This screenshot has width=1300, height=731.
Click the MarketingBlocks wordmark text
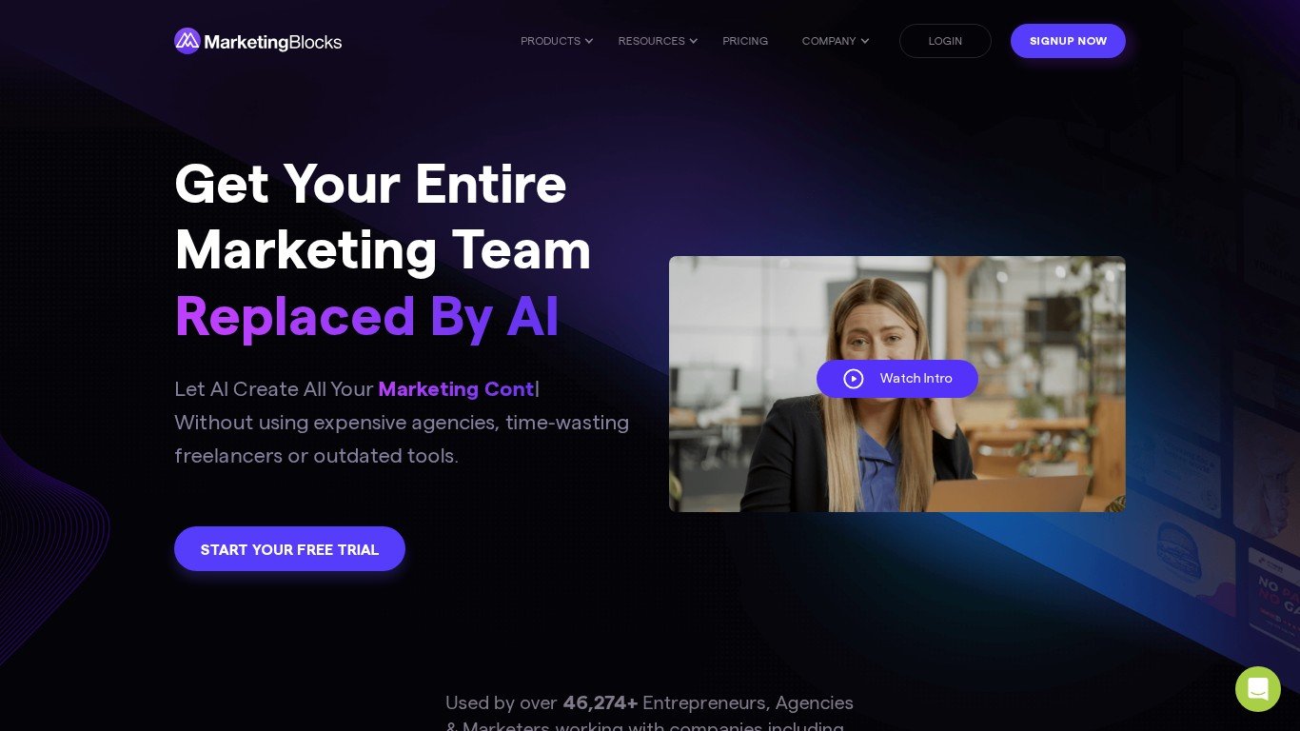pos(273,42)
